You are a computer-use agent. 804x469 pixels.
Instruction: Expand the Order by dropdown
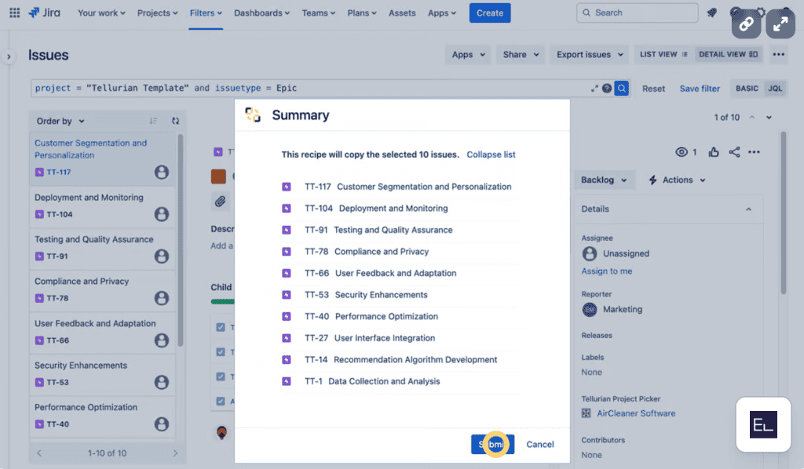[60, 121]
